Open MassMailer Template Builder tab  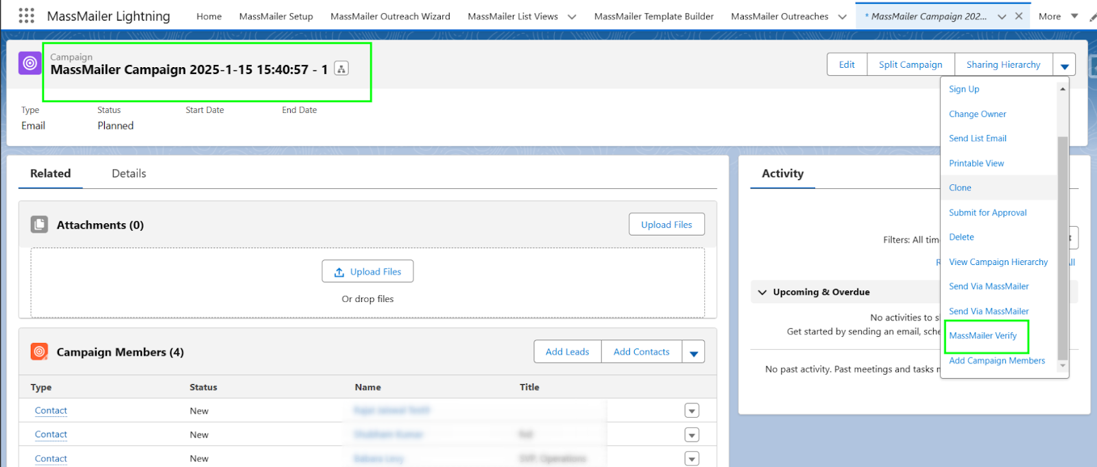point(653,16)
